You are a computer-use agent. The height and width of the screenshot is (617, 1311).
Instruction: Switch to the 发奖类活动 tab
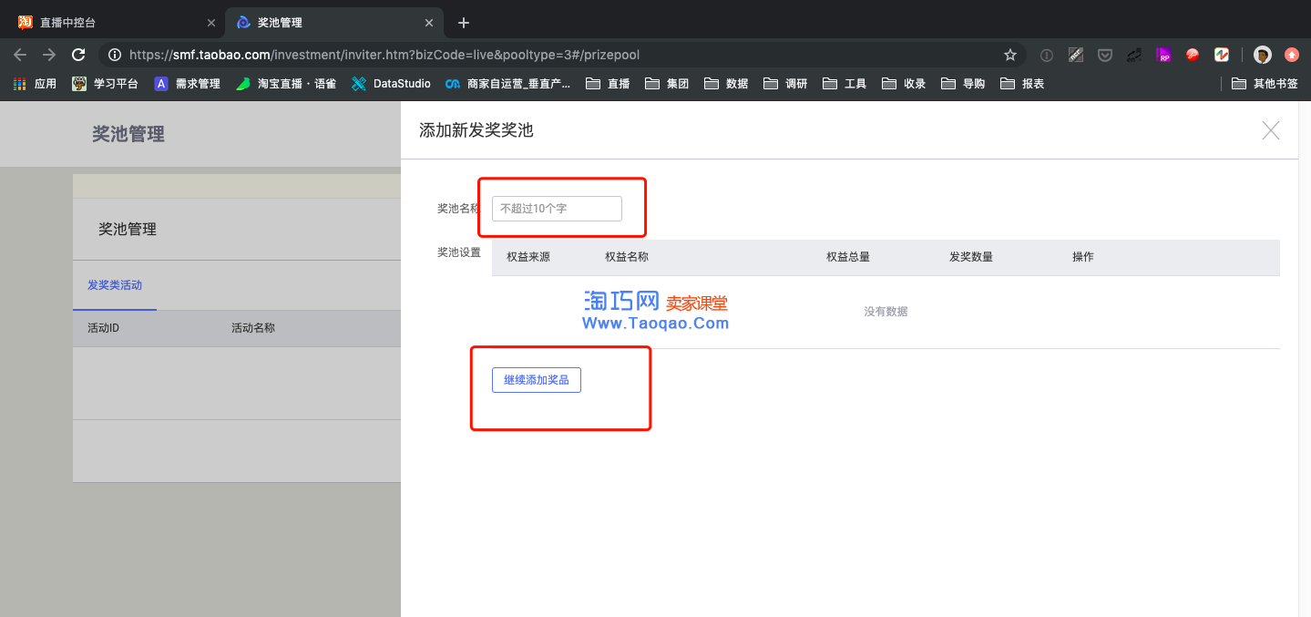[x=115, y=285]
